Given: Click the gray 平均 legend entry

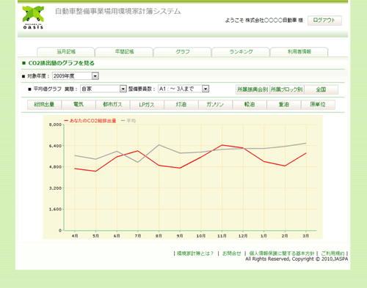Looking at the screenshot, I should 128,121.
